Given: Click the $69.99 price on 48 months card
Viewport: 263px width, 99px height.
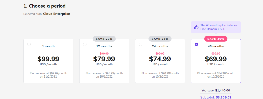Looking at the screenshot, I should [216, 59].
